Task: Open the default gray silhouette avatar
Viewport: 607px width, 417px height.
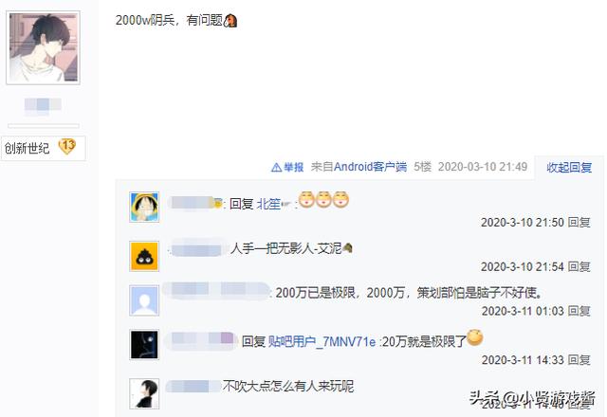Action: point(144,300)
